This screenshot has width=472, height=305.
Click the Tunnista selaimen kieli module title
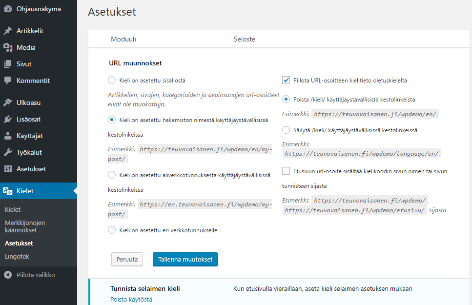pos(145,288)
